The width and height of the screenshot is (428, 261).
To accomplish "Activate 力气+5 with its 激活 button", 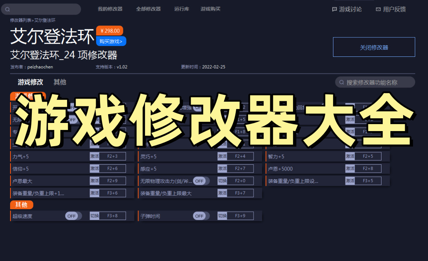I will point(95,156).
